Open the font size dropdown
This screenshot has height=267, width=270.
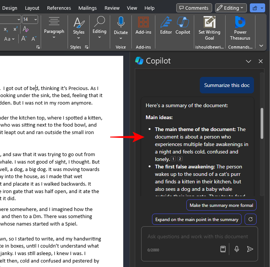(35, 19)
